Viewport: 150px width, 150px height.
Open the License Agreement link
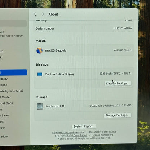pyautogui.click(x=102, y=135)
